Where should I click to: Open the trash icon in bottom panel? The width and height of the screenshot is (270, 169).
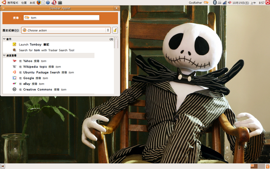pyautogui.click(x=267, y=166)
